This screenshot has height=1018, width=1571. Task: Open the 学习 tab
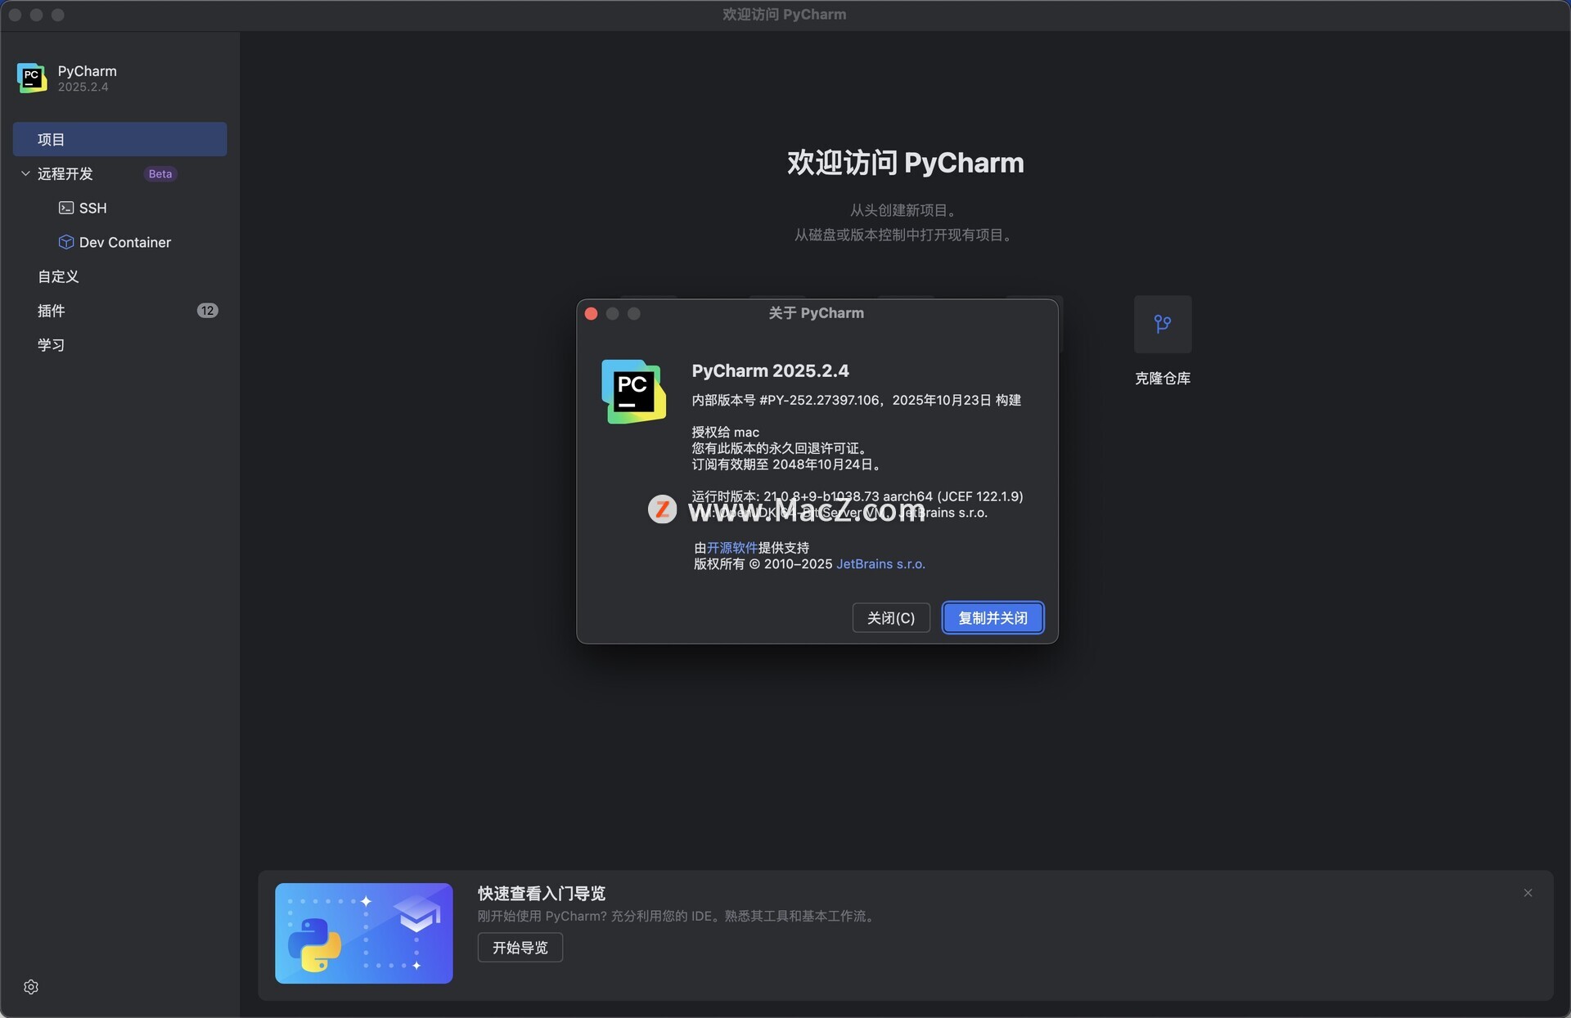point(51,345)
